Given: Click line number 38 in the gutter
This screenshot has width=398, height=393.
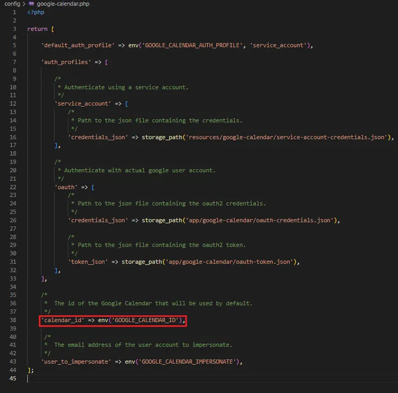Looking at the screenshot, I should [13, 320].
